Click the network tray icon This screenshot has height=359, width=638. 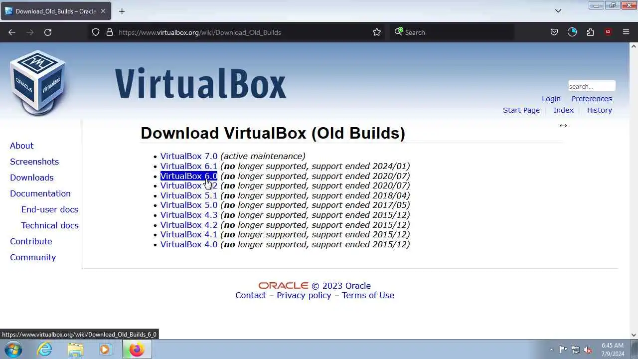(576, 350)
